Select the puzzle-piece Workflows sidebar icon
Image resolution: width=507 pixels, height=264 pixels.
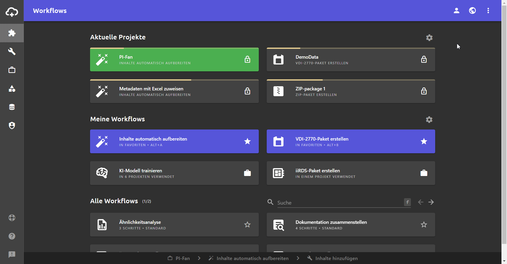pos(12,33)
